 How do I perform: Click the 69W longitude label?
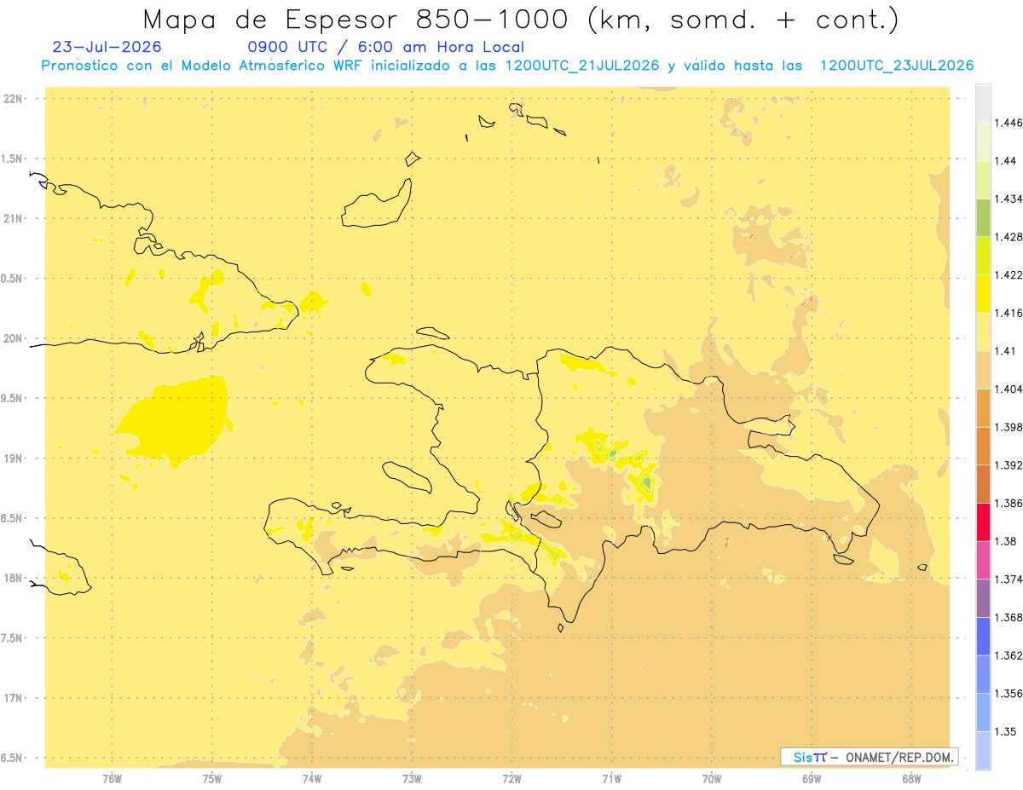(x=812, y=778)
